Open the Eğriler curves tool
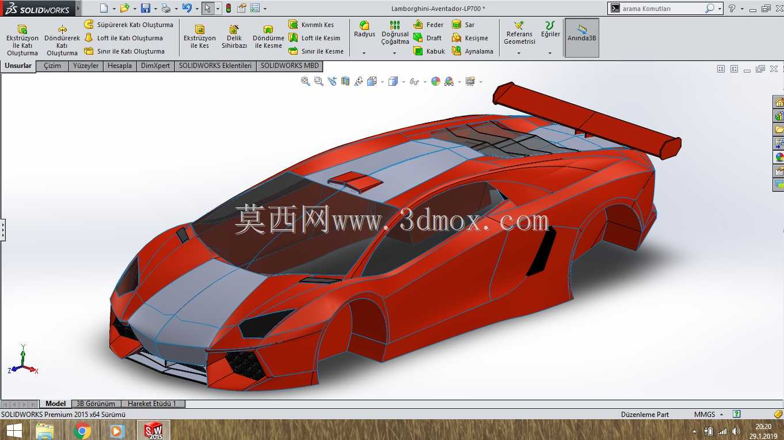This screenshot has width=784, height=440. tap(550, 29)
